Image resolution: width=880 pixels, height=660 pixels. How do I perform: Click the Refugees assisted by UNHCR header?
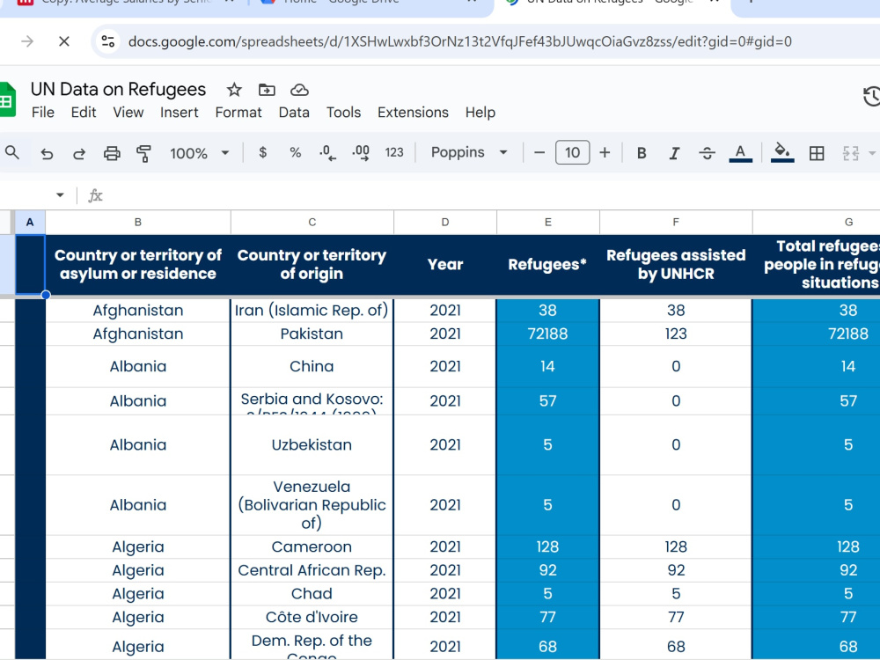pos(676,264)
